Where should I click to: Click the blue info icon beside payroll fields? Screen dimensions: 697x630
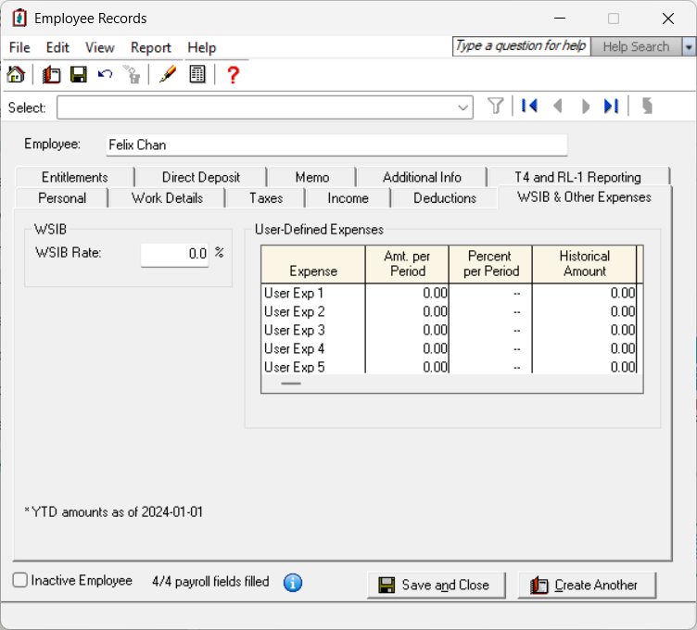click(x=293, y=583)
